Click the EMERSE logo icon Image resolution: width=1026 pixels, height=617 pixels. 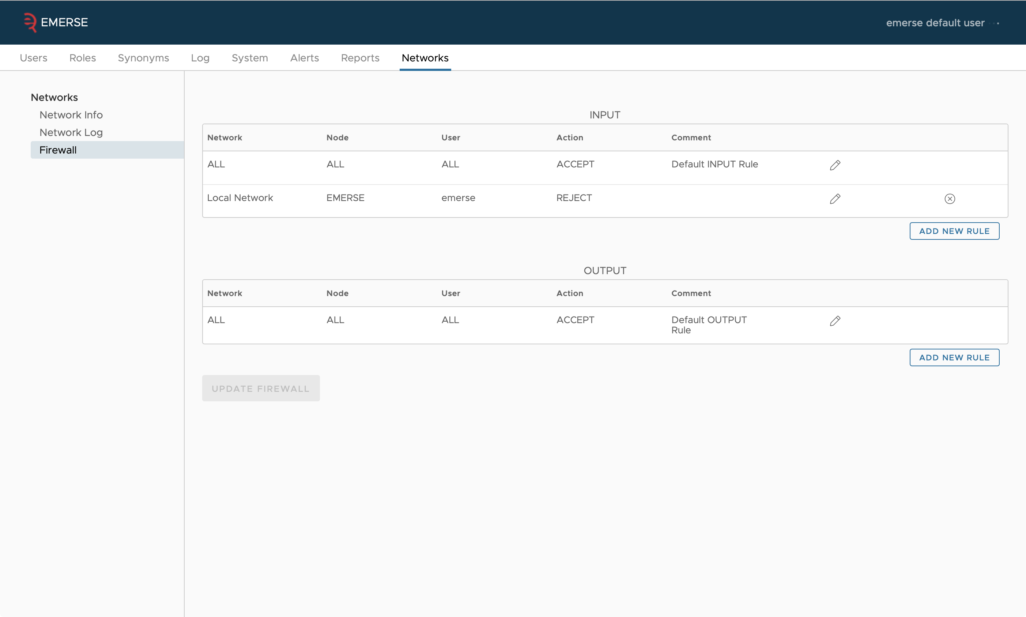click(x=30, y=22)
